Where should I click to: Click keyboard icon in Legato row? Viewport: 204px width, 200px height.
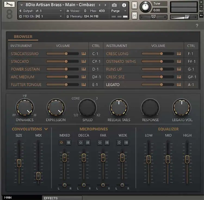point(179,85)
